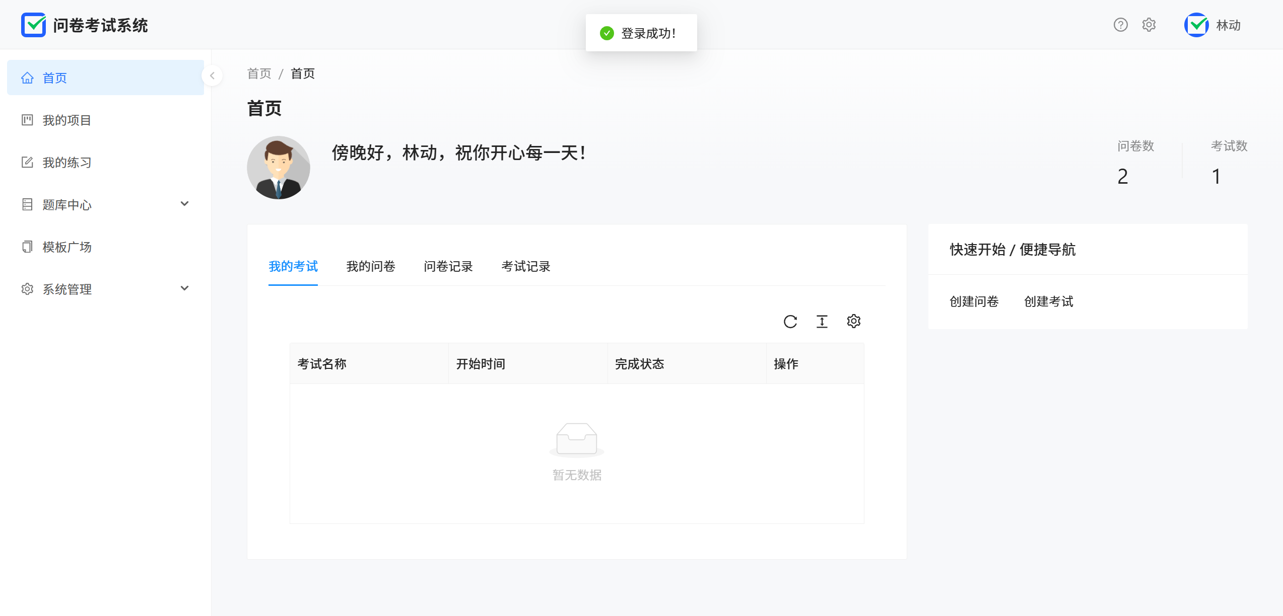Click the 创建考试 quick link
This screenshot has height=616, width=1283.
click(x=1048, y=301)
